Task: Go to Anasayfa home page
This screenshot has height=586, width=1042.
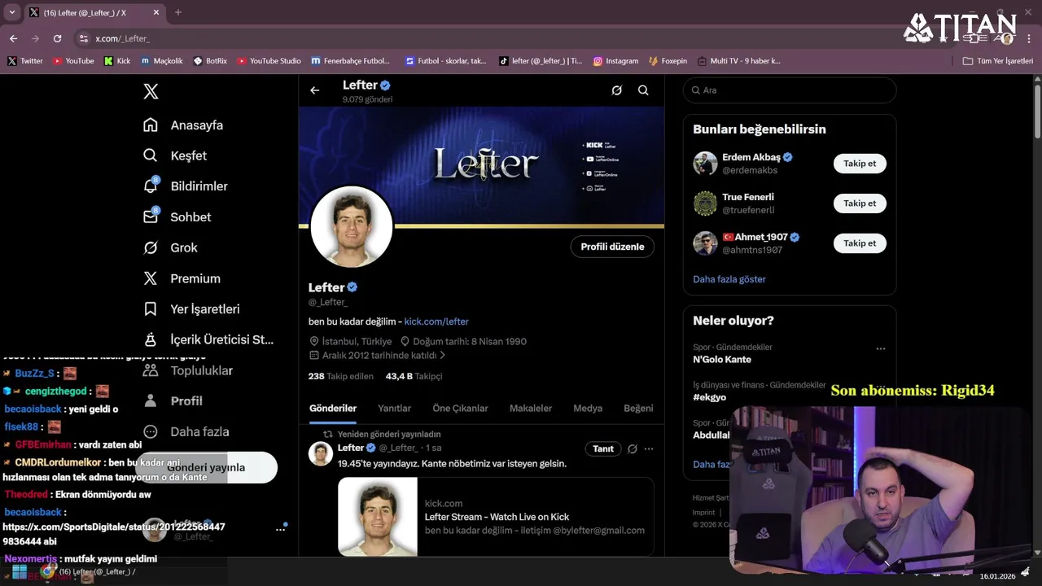Action: click(183, 125)
